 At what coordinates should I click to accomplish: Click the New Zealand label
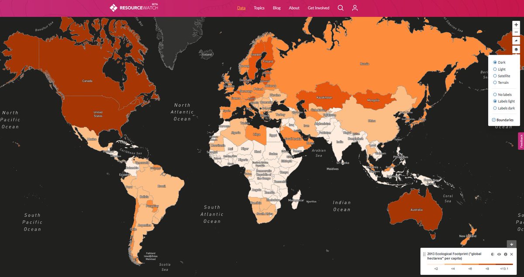pos(467,236)
